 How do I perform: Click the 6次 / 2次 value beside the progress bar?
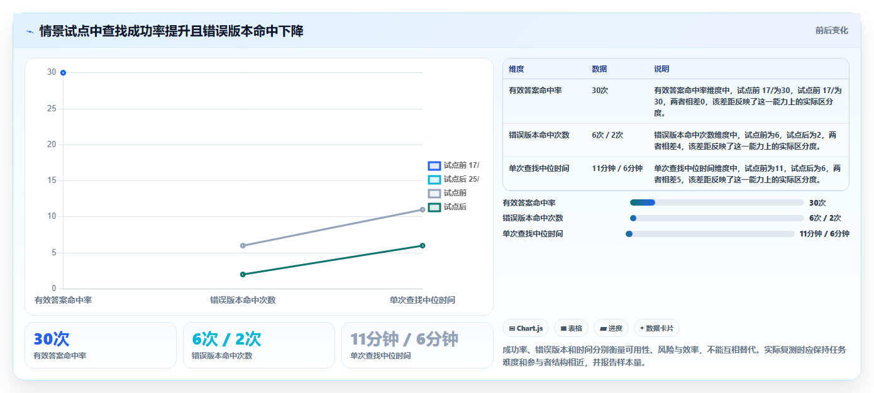825,218
